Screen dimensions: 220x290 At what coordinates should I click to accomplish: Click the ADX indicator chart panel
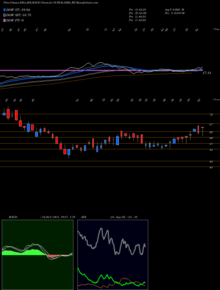click(x=113, y=255)
